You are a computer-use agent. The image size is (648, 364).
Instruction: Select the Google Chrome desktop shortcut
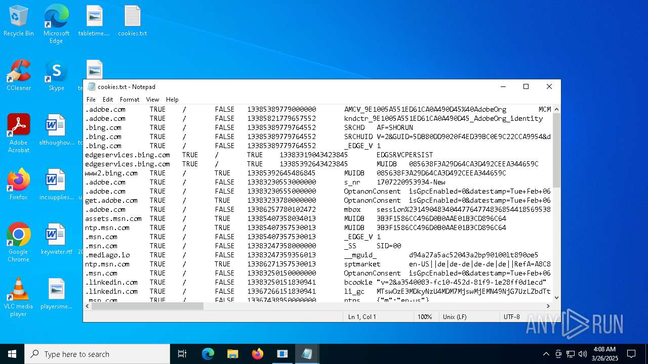point(19,243)
